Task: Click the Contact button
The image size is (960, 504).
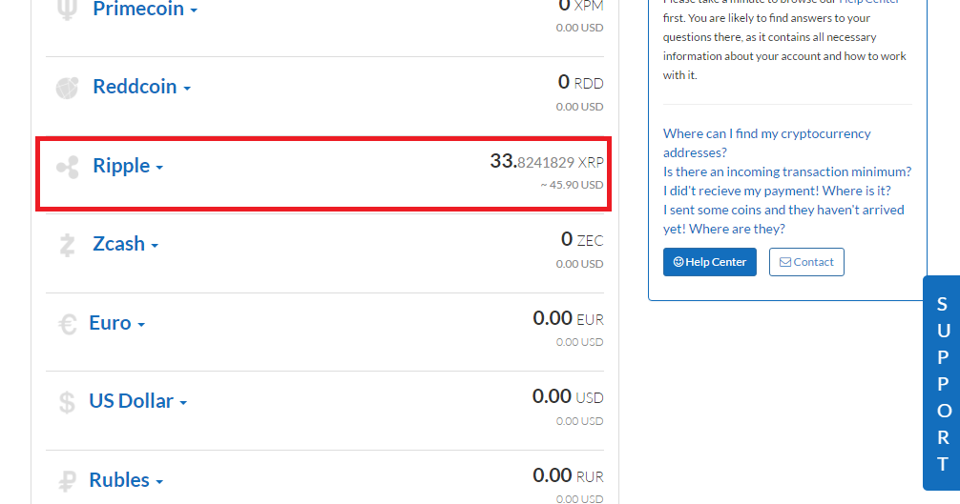Action: pos(806,262)
